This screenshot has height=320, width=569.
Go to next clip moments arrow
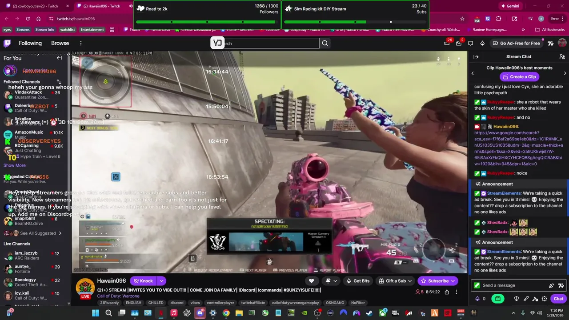(x=565, y=73)
